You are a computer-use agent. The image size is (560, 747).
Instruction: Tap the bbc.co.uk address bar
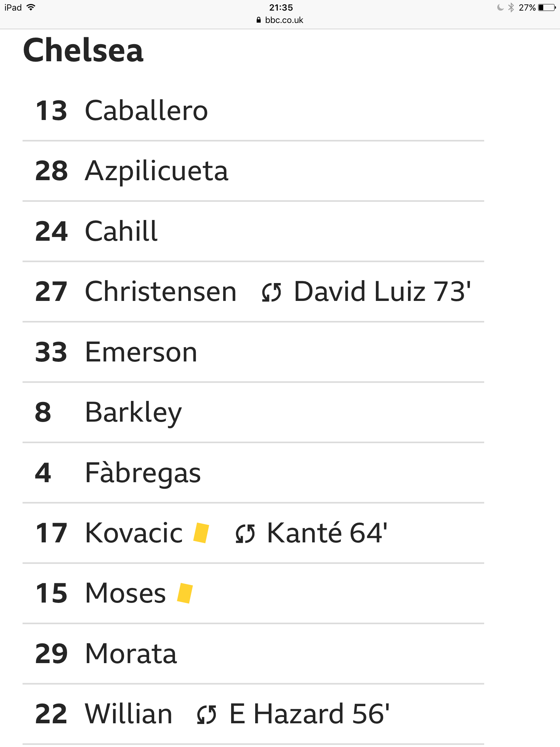click(x=280, y=20)
